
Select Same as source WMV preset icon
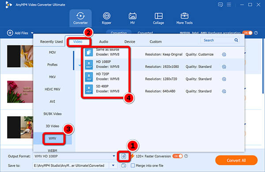(89, 52)
